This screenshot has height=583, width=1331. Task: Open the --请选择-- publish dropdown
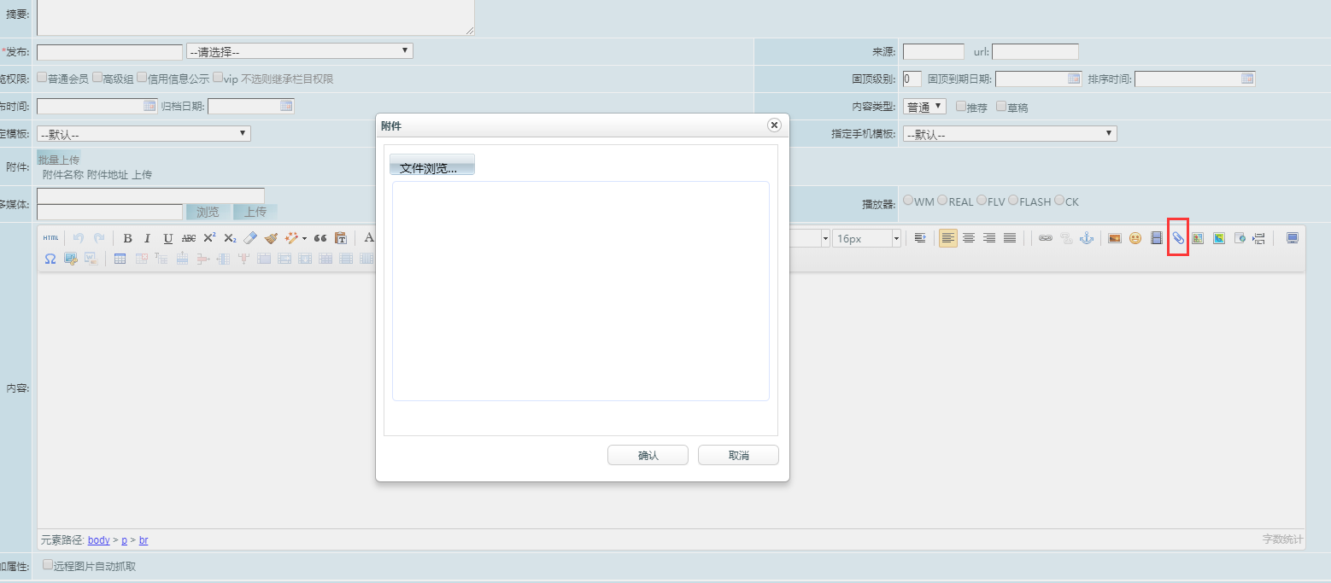[300, 51]
